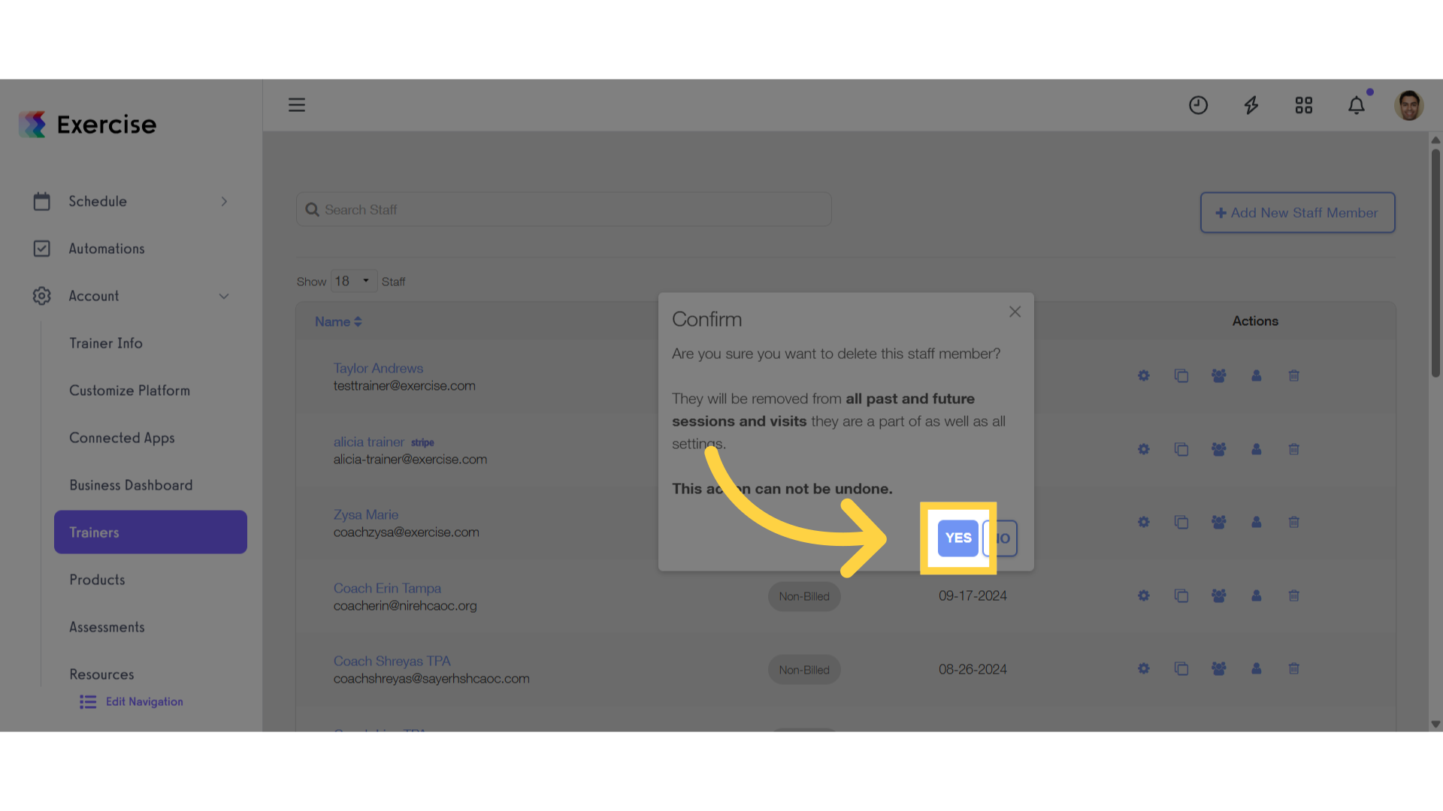Collapse the Account section chevron
Viewport: 1443px width, 811px height.
pyautogui.click(x=224, y=296)
